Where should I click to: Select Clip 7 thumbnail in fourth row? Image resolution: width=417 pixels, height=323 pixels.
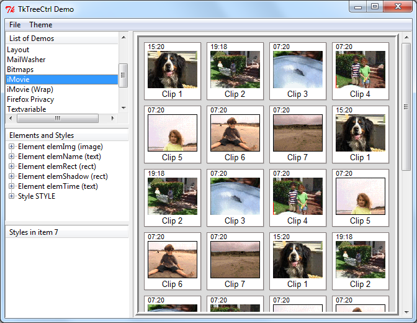[x=235, y=260]
